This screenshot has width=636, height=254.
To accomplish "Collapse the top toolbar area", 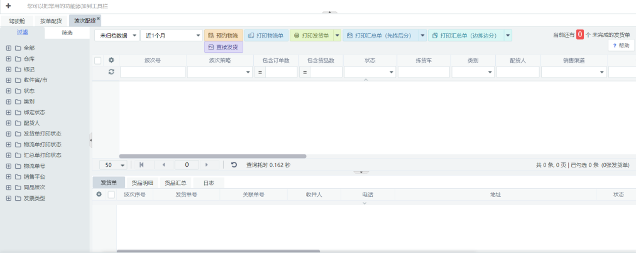I will 330,13.
